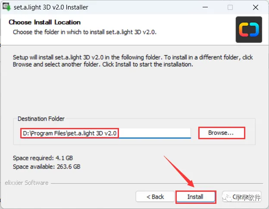Close the set.a.light 3D installer
Viewport: 269px width, 209px height.
click(x=256, y=7)
